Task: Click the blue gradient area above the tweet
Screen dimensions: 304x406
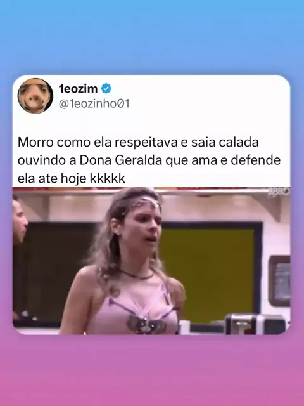Action: [152, 37]
